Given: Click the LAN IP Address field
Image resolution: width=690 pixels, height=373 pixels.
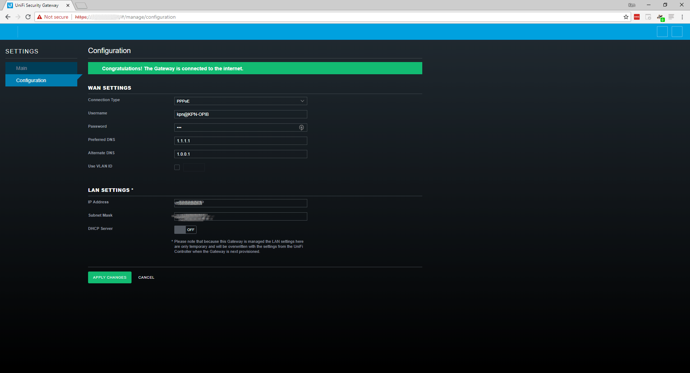Looking at the screenshot, I should click(x=241, y=203).
